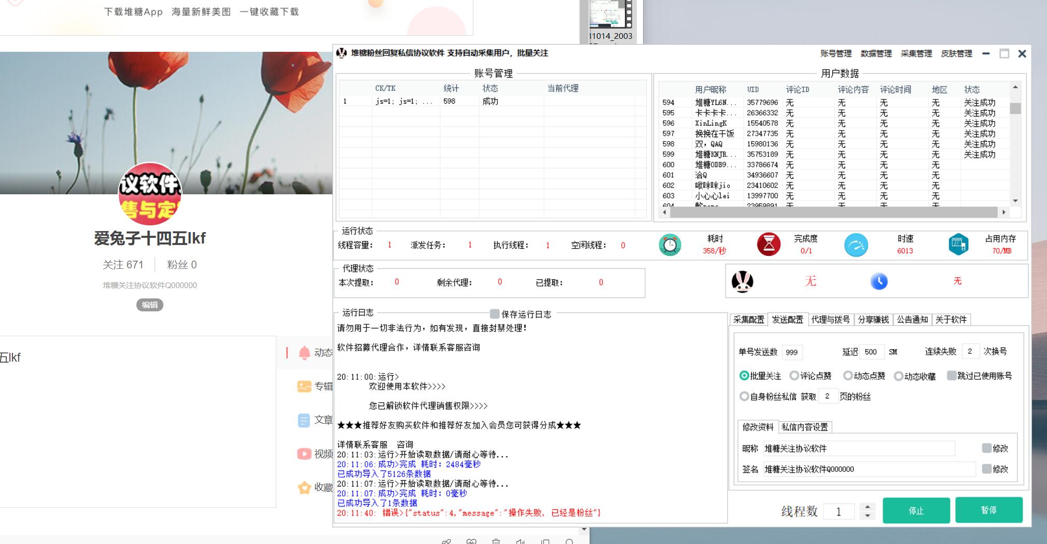Increase thread count with up arrow
Screen dimensions: 1047x544
click(868, 507)
